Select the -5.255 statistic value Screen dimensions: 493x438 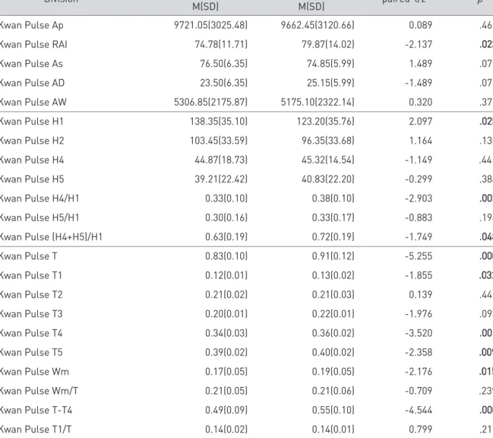coord(419,256)
